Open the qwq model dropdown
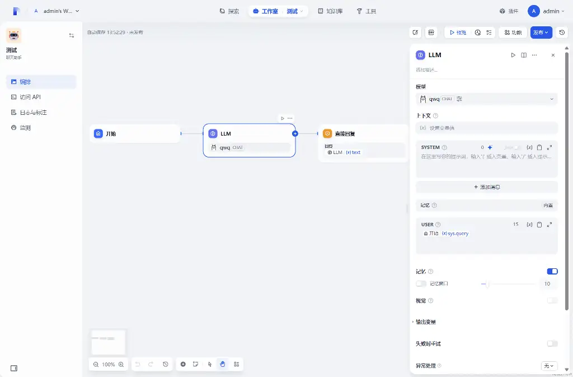 pyautogui.click(x=486, y=99)
